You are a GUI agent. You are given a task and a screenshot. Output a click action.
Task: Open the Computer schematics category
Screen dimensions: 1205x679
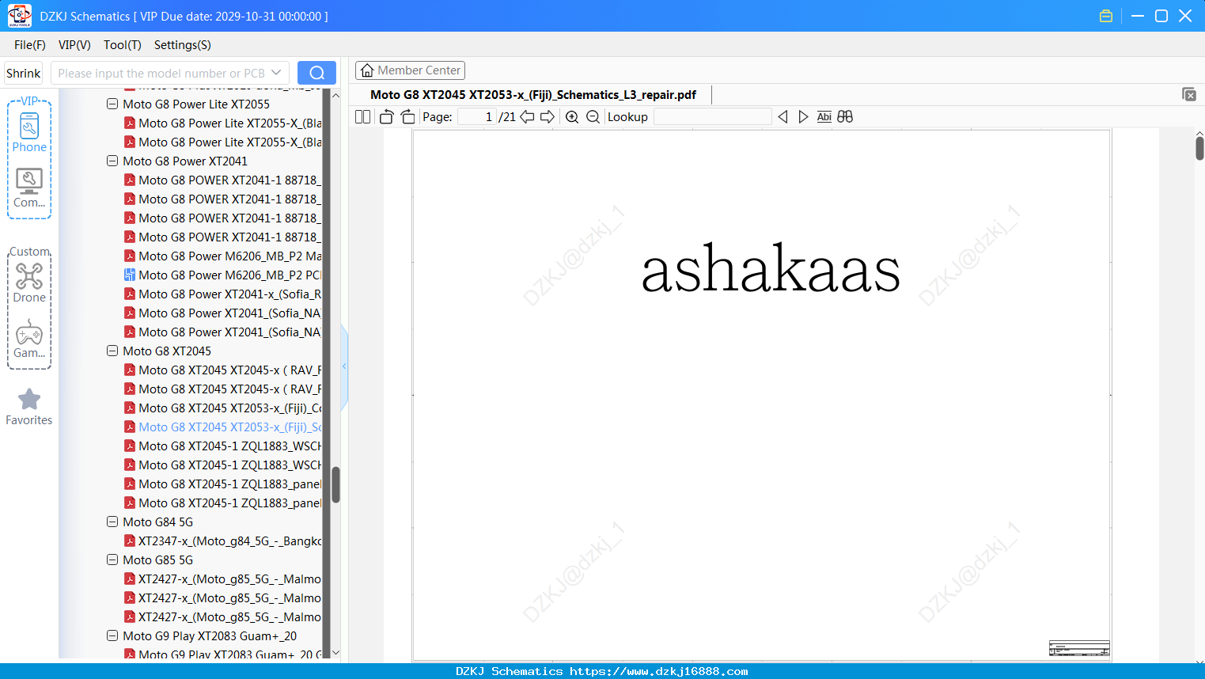coord(29,188)
